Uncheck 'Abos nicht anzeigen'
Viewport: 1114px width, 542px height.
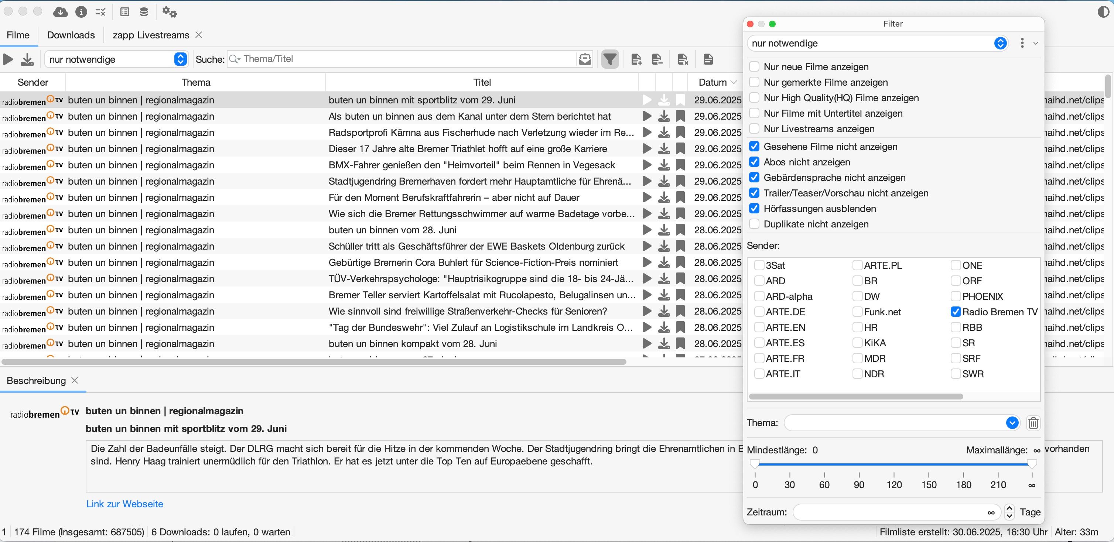click(754, 162)
